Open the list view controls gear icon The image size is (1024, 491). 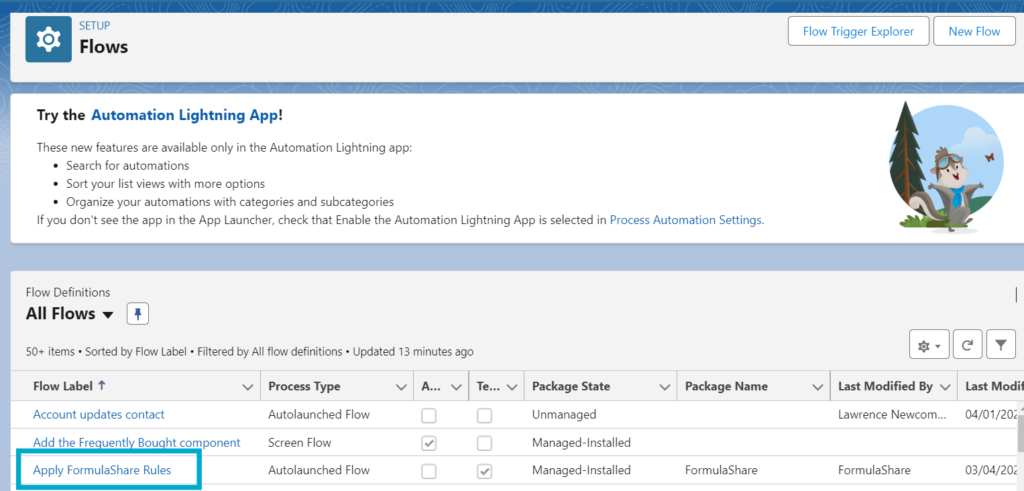pyautogui.click(x=928, y=345)
